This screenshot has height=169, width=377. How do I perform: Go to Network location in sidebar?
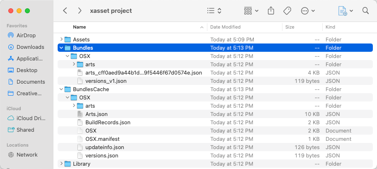pyautogui.click(x=27, y=155)
